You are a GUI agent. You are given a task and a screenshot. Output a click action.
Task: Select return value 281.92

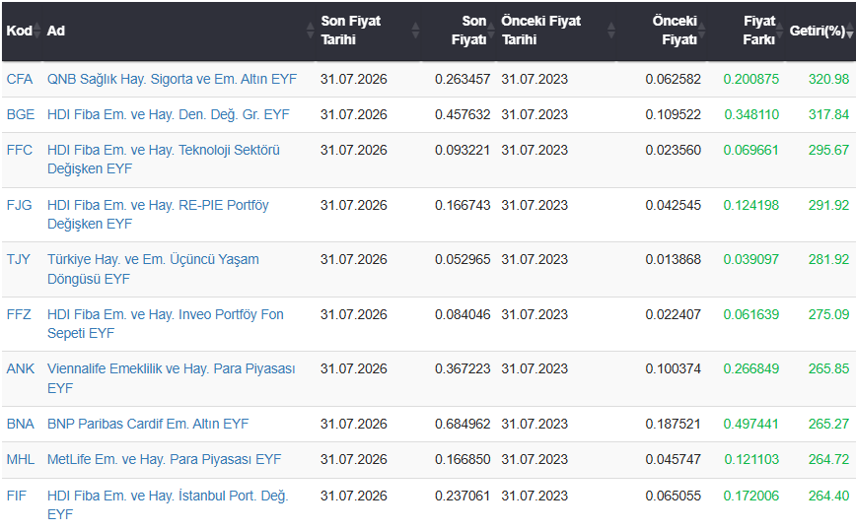828,259
